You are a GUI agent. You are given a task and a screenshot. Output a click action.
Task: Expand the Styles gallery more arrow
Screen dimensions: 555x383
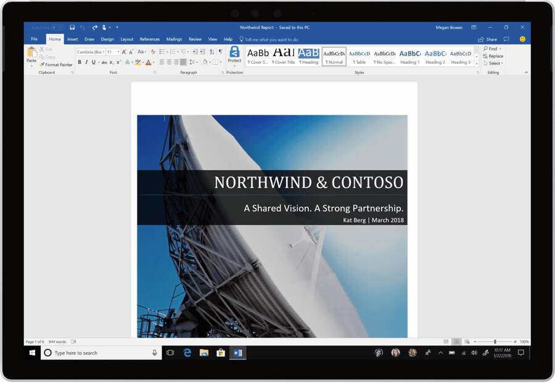pyautogui.click(x=477, y=64)
